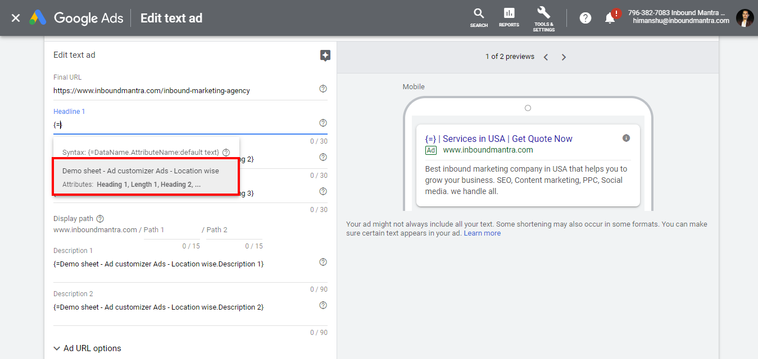Open the account profile avatar
This screenshot has width=758, height=359.
745,18
